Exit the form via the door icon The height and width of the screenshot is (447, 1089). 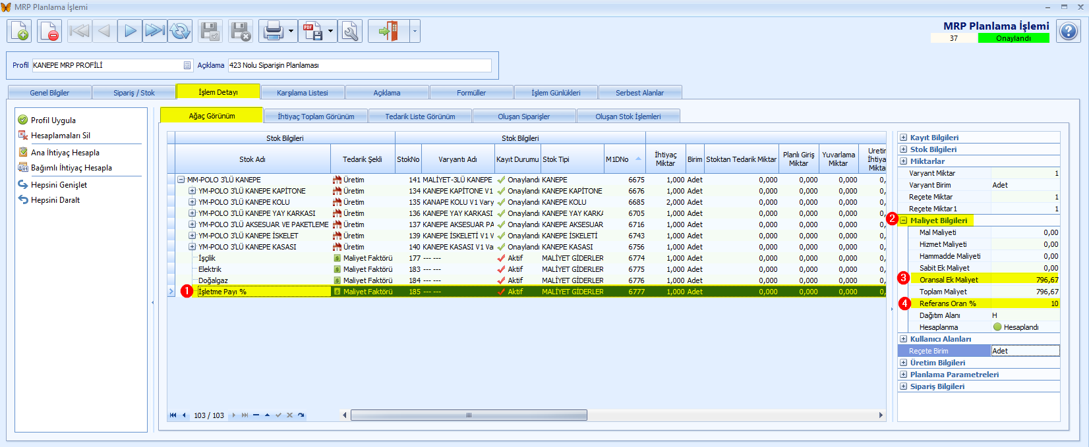389,31
